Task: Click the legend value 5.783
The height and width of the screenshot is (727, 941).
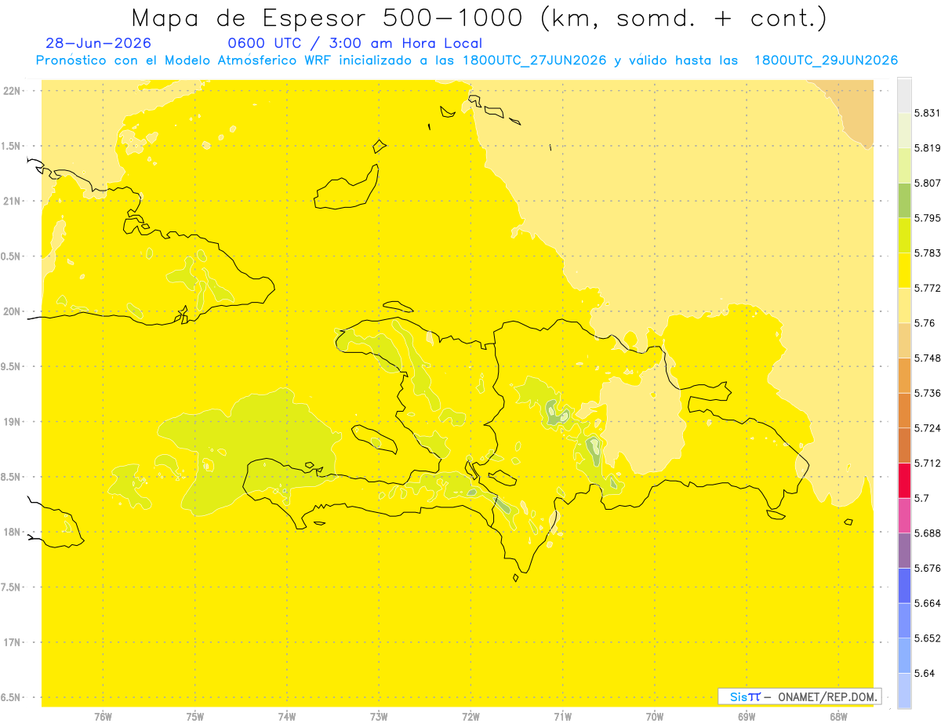Action: pos(928,253)
